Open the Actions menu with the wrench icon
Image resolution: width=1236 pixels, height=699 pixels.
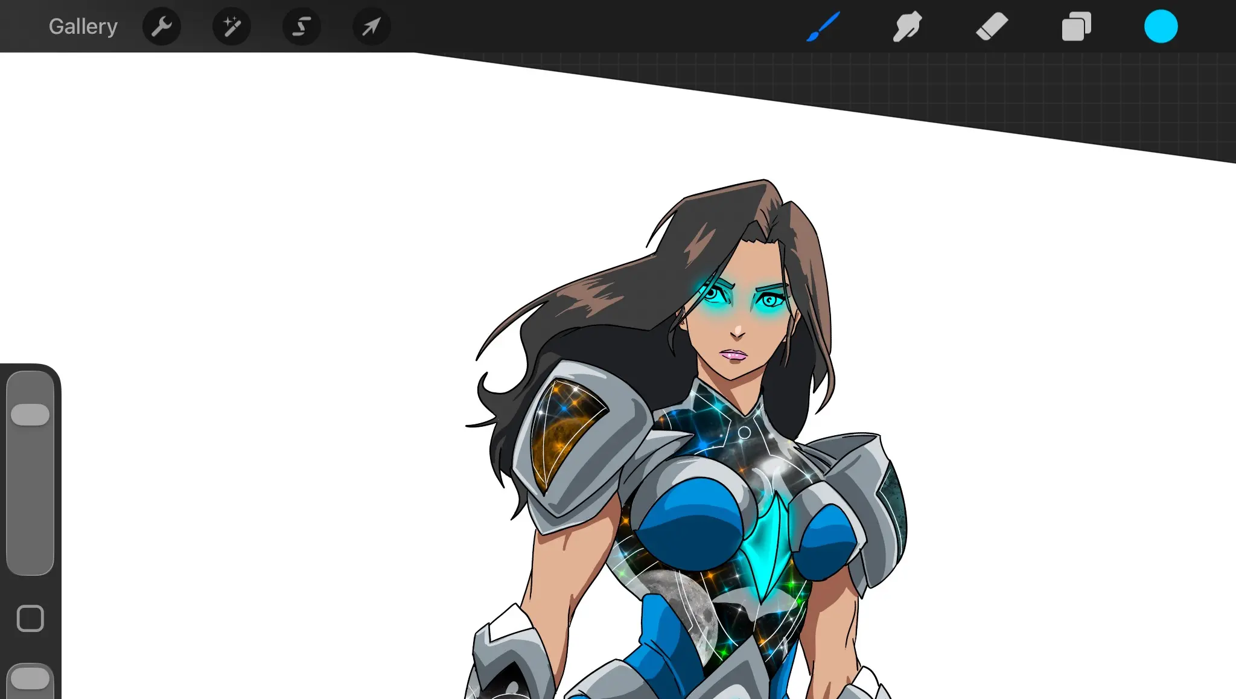pyautogui.click(x=162, y=26)
